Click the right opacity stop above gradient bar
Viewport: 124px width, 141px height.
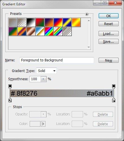tap(114, 87)
